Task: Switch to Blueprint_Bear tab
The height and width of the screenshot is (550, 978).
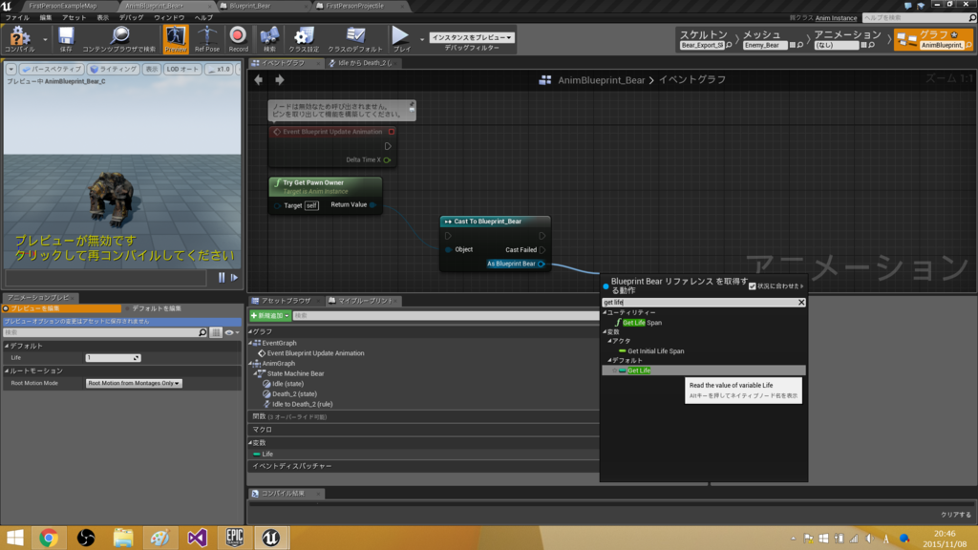Action: pos(249,6)
